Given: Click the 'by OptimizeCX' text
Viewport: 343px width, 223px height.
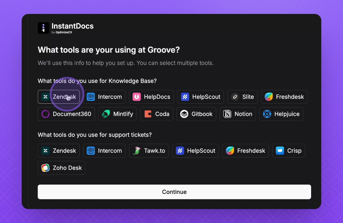Looking at the screenshot, I should [x=62, y=32].
